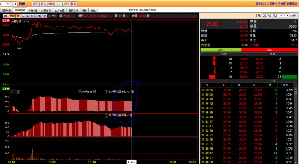Select trade row at 11:59:00

247,94
